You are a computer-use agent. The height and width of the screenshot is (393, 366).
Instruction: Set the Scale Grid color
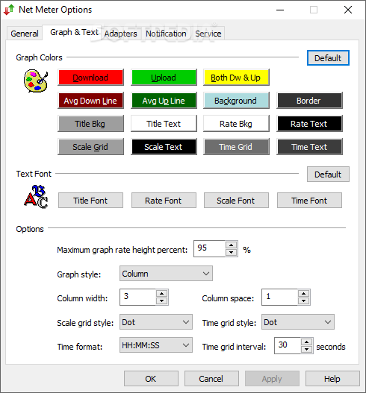[x=90, y=147]
